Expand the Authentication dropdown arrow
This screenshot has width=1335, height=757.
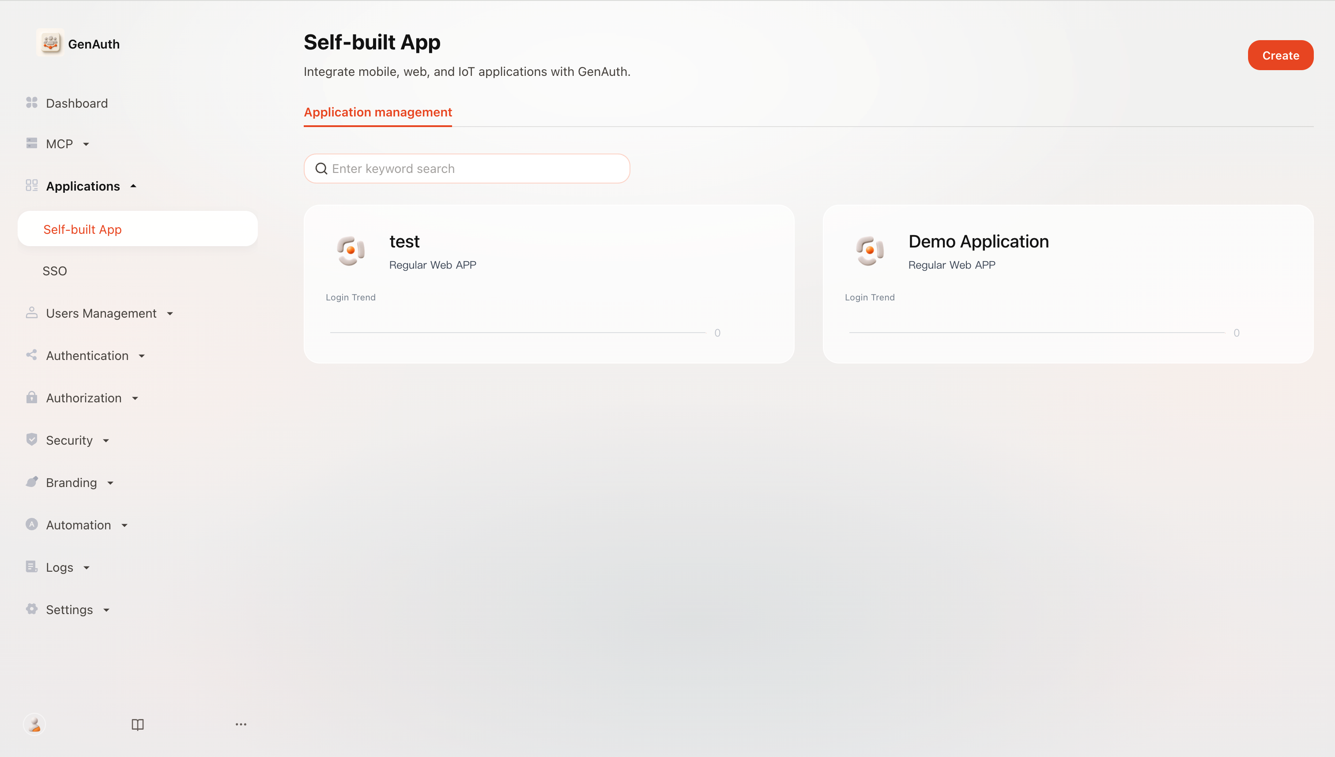[x=142, y=356]
